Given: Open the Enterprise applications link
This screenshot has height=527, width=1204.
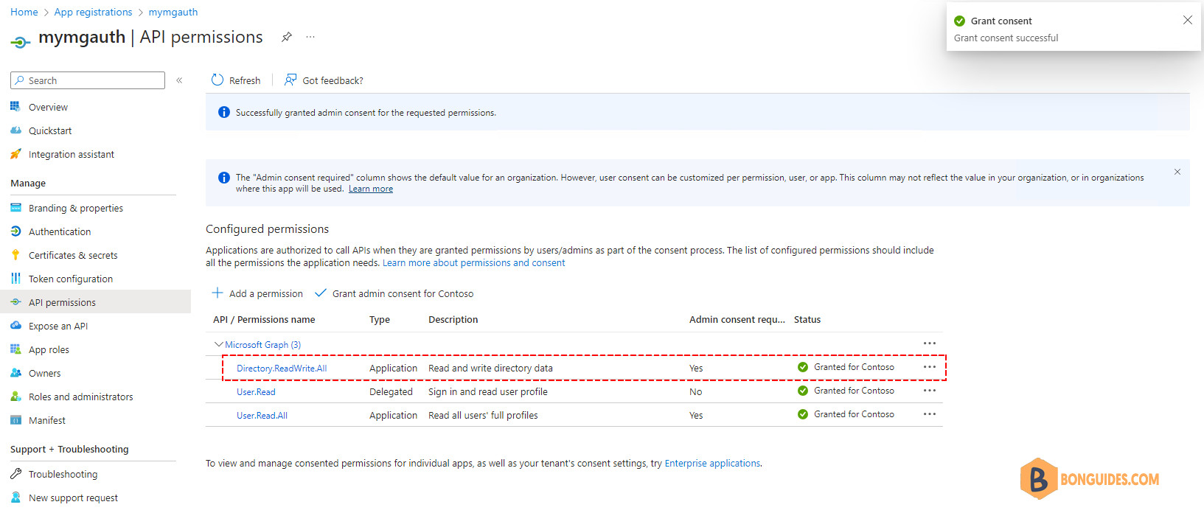Looking at the screenshot, I should pos(712,463).
